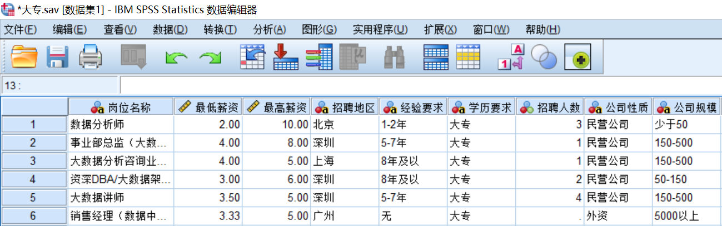Click the Insert cases toolbar icon

[x=436, y=57]
